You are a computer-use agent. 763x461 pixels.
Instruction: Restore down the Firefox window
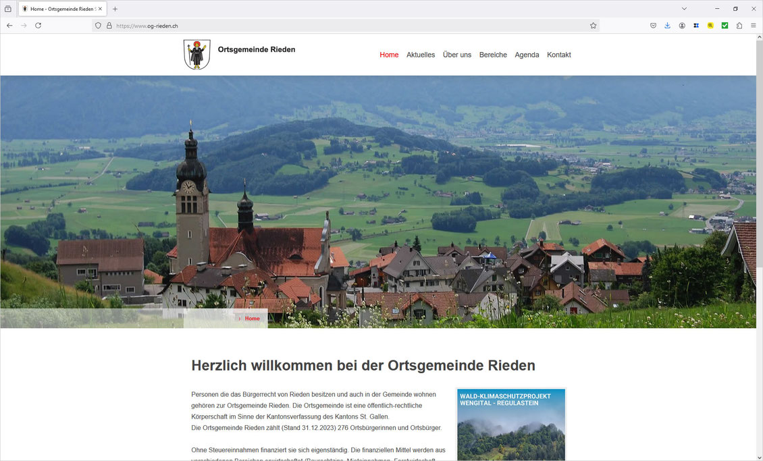(x=735, y=9)
